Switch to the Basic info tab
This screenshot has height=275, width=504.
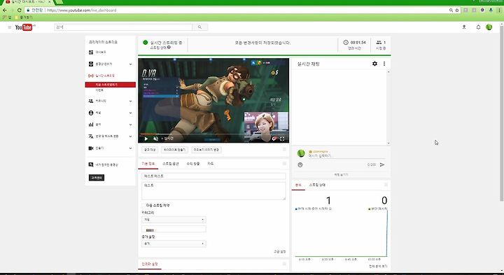tap(148, 164)
